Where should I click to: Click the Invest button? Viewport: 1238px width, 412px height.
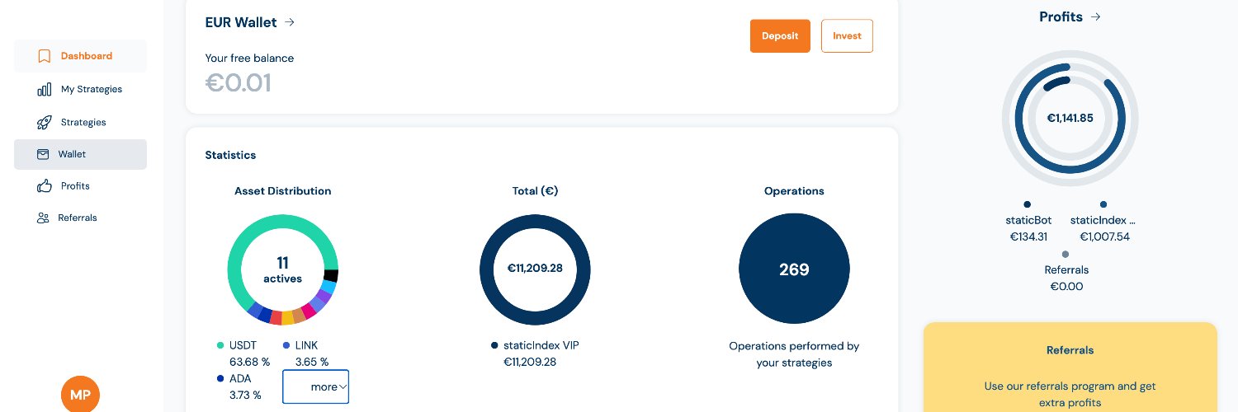(x=847, y=36)
